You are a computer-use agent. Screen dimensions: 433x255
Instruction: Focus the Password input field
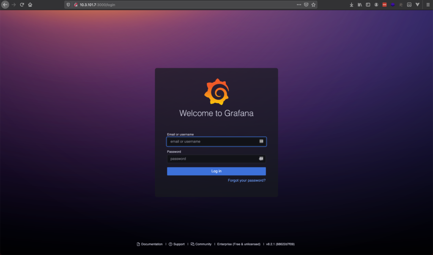[x=216, y=159]
